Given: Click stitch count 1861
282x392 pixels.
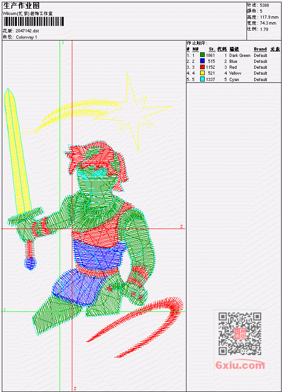Looking at the screenshot, I should pos(210,55).
